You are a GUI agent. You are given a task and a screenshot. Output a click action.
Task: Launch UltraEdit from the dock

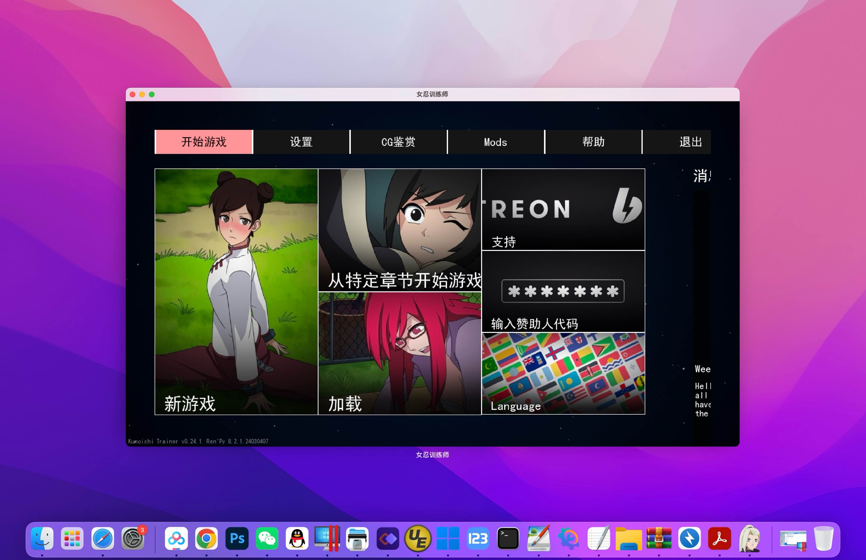click(418, 538)
